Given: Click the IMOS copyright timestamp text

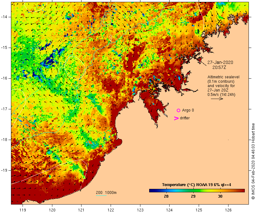Looking at the screenshot, I should [x=253, y=161].
